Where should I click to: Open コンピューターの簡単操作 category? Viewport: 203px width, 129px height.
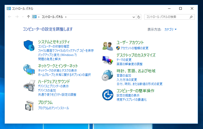pyautogui.click(x=135, y=91)
